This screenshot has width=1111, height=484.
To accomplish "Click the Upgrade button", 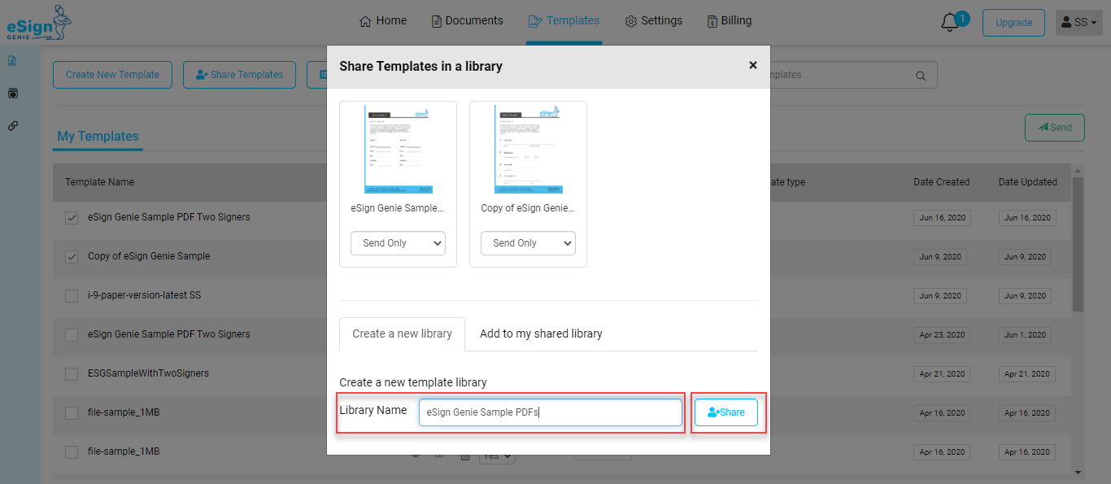I will point(1013,23).
